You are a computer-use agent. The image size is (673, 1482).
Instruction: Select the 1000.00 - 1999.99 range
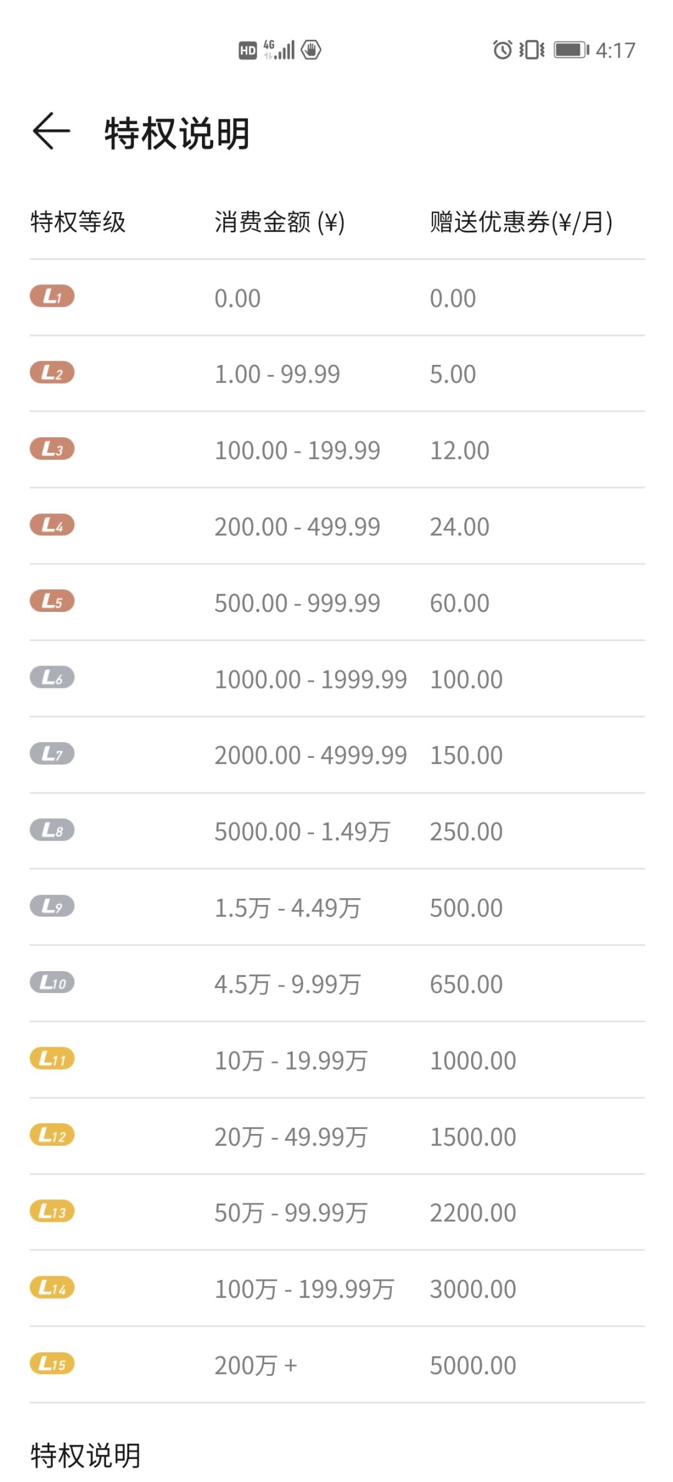click(310, 679)
